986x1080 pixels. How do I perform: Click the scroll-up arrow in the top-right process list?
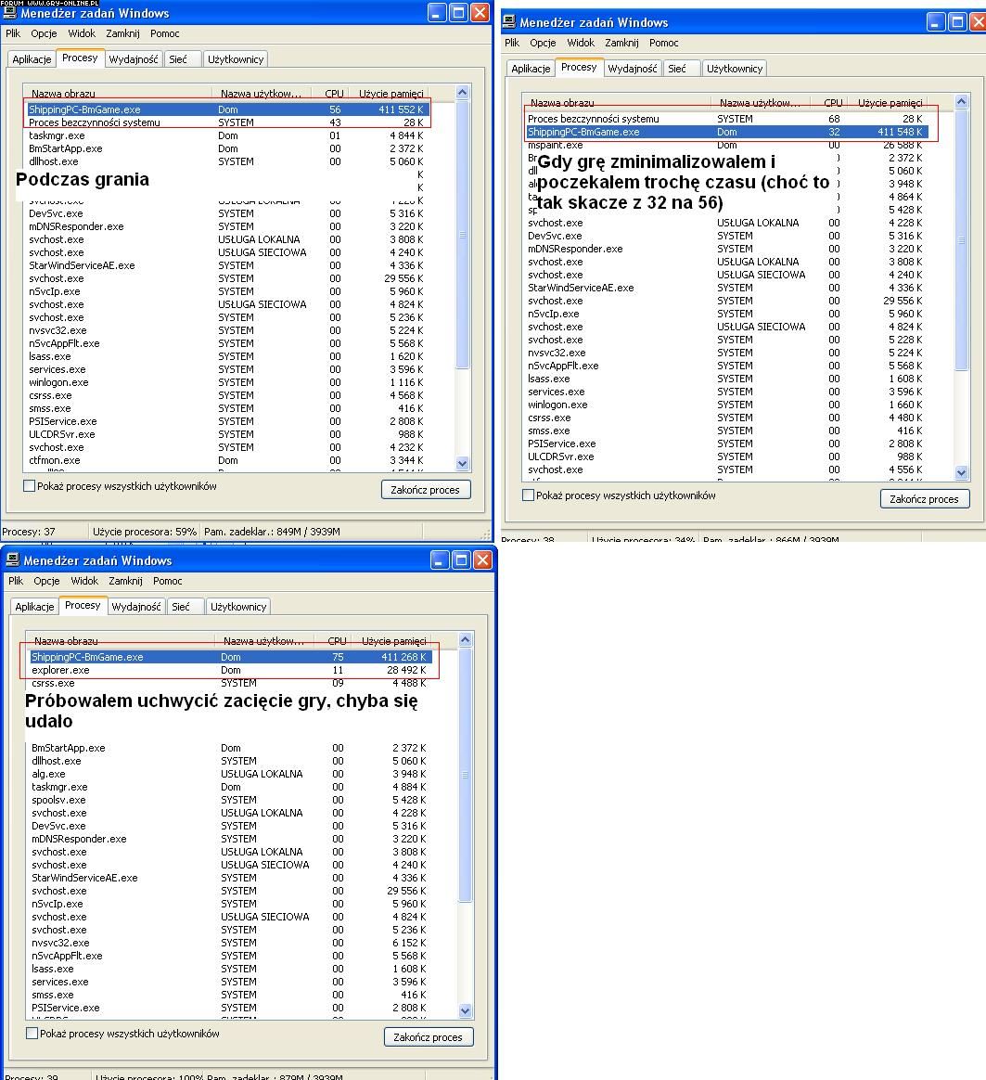(x=962, y=102)
